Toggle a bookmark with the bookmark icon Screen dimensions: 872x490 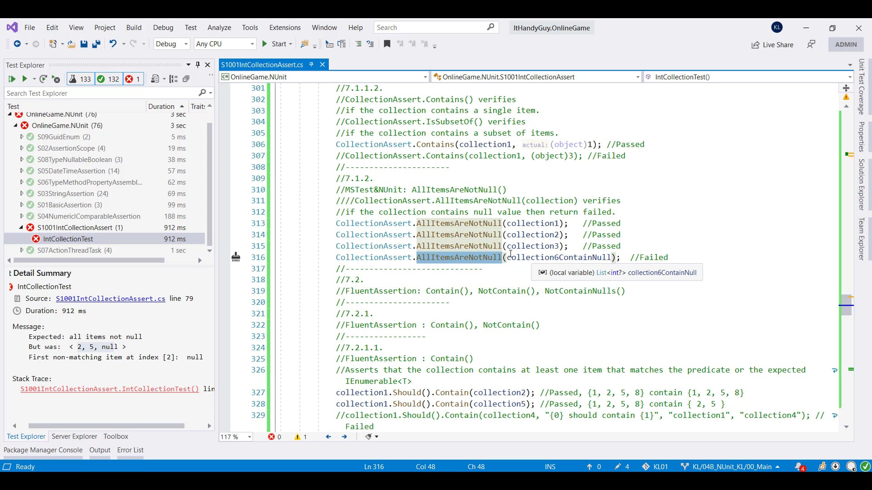(387, 44)
